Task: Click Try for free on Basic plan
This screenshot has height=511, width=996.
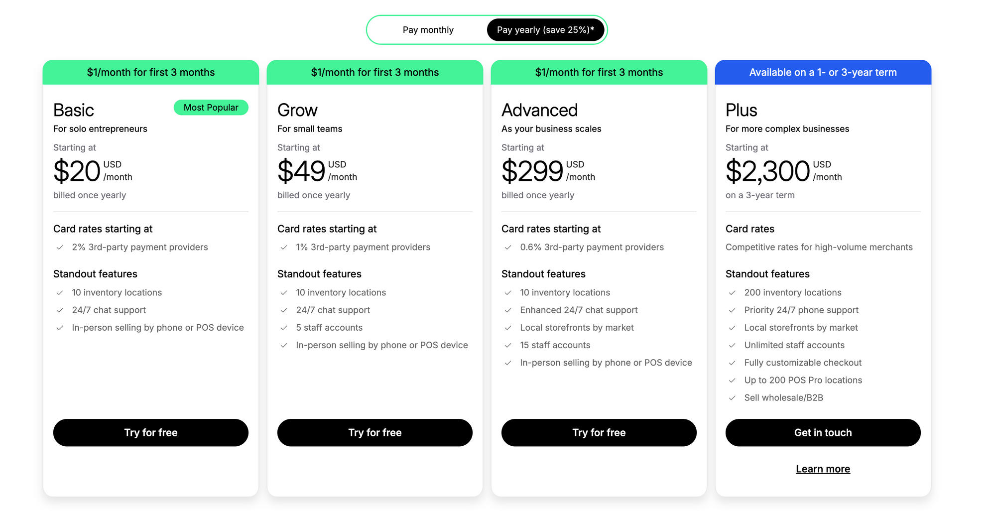Action: [x=150, y=432]
